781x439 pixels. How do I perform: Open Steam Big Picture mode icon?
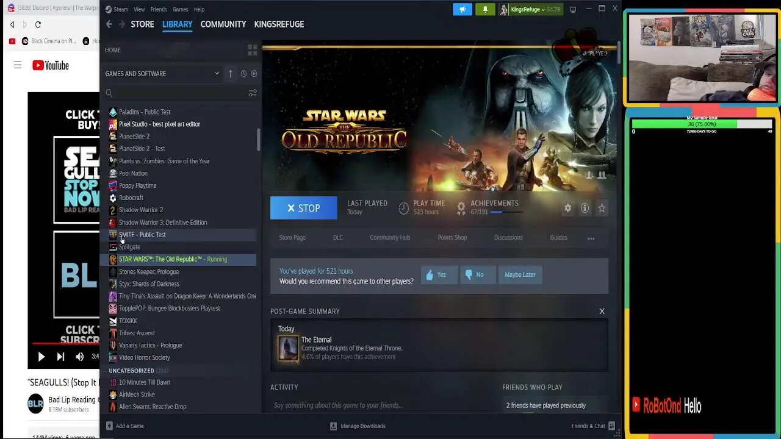click(572, 9)
